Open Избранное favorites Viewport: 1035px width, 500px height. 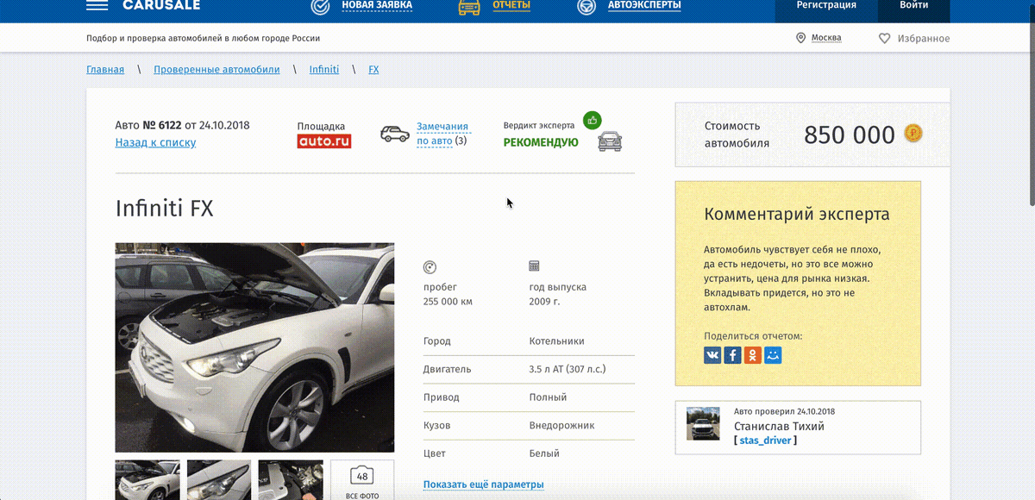coord(923,38)
